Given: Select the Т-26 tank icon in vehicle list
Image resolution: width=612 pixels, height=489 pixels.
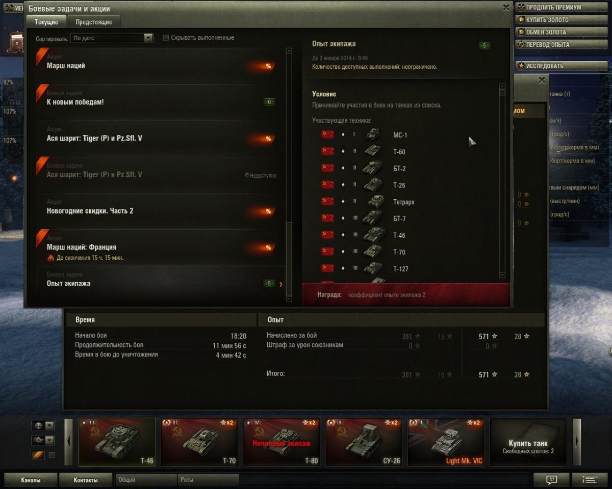Looking at the screenshot, I should tap(373, 185).
